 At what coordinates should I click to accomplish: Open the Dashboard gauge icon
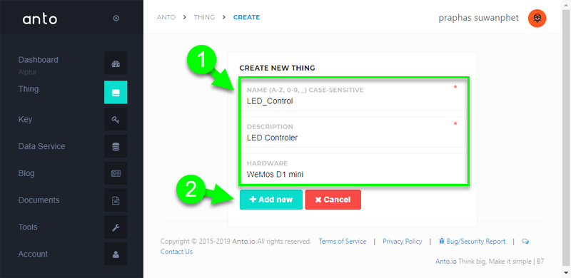point(116,65)
